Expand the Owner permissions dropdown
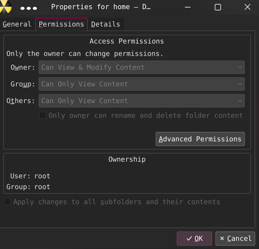 (142, 67)
